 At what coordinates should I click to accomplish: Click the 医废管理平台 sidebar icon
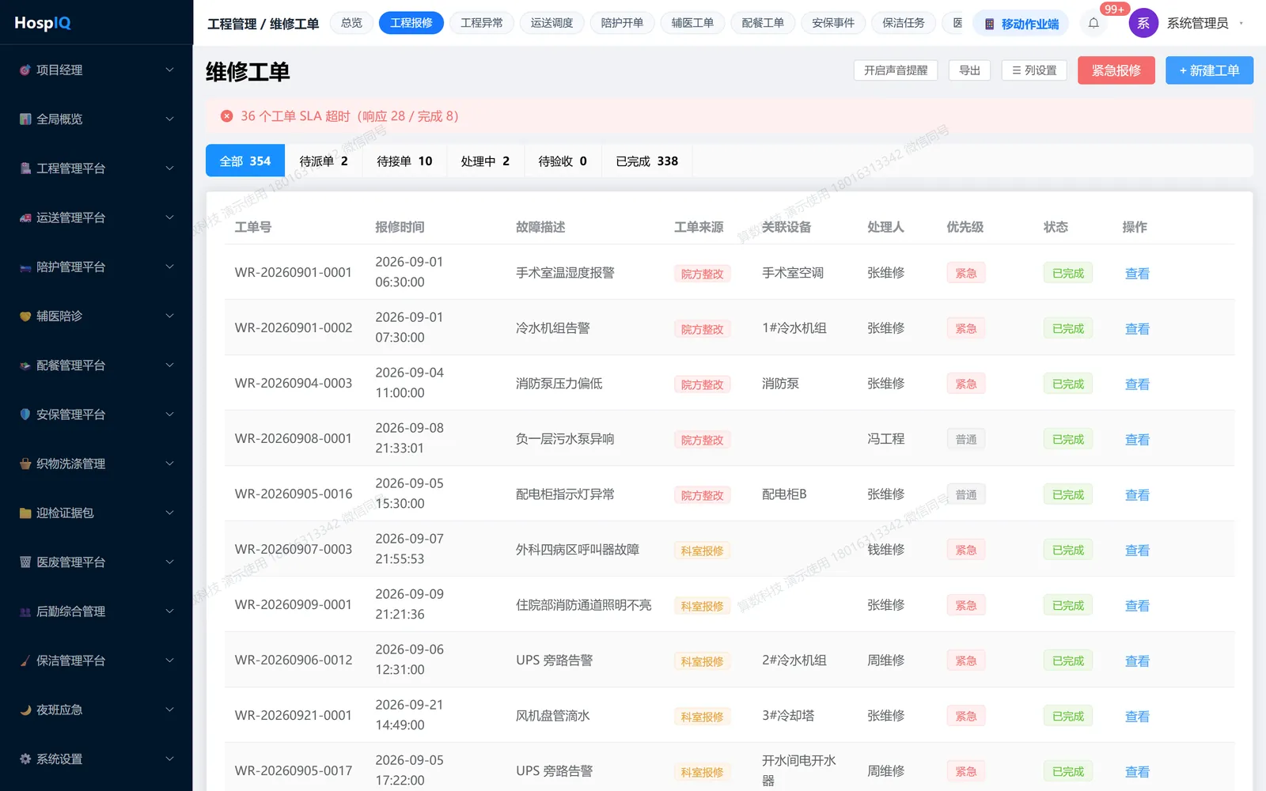tap(25, 562)
